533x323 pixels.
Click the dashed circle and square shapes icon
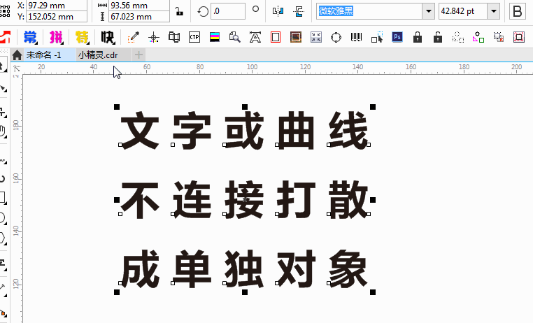458,37
